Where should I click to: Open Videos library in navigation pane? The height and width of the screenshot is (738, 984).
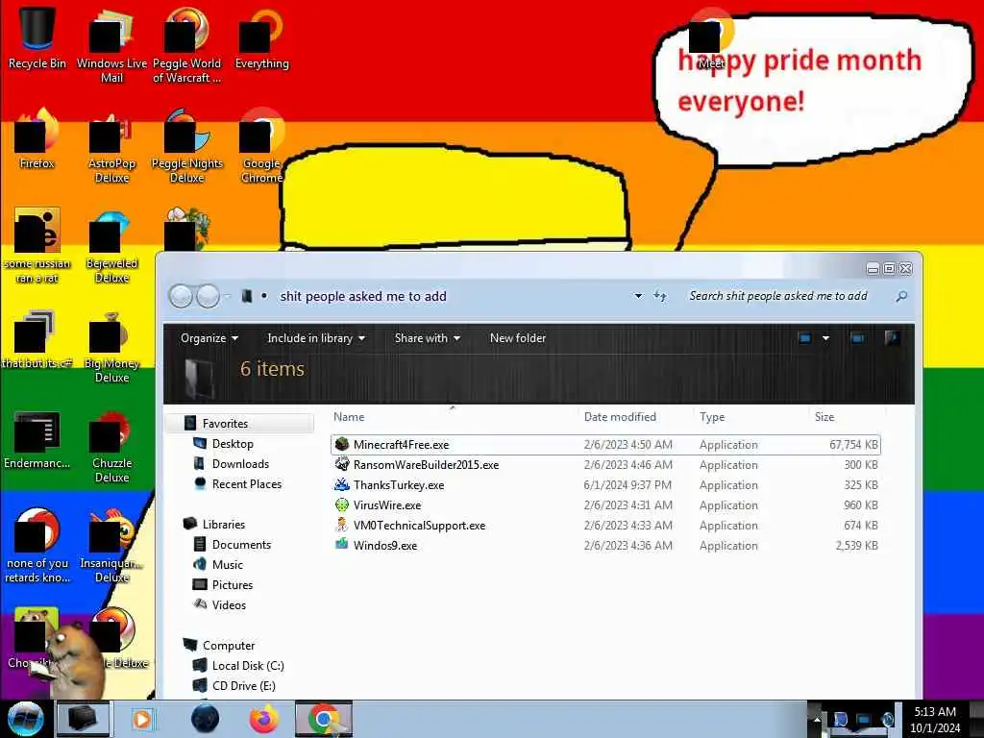tap(229, 604)
